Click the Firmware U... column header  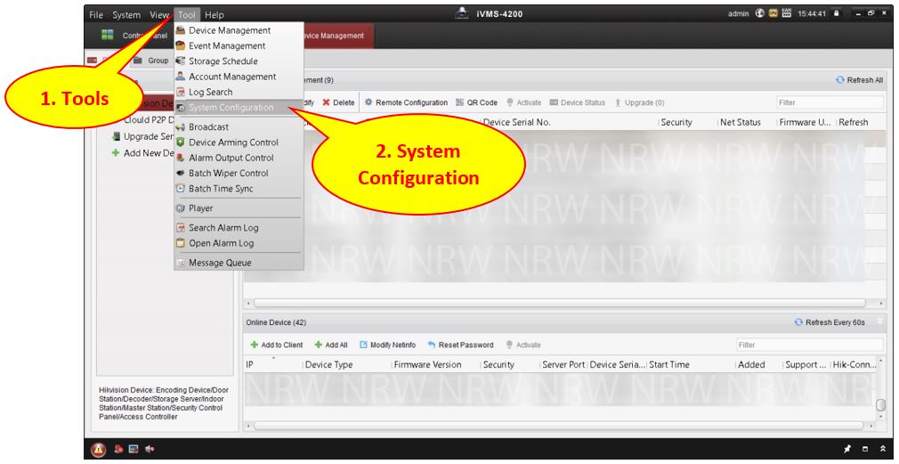coord(806,122)
